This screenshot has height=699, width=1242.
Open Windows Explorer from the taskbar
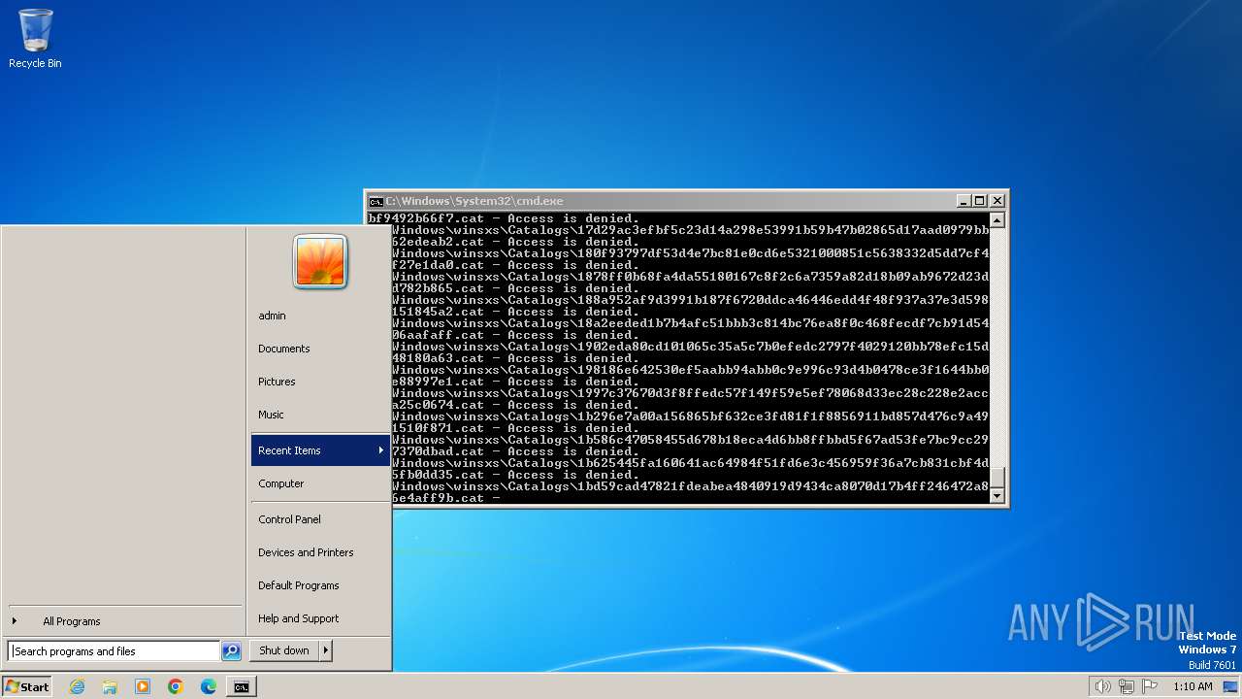pos(110,686)
